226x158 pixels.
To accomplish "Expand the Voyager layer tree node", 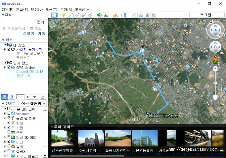I will click(5, 113).
